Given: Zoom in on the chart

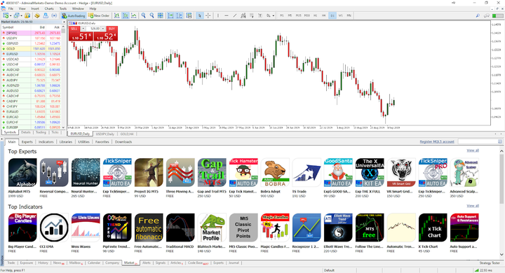Looking at the screenshot, I should pos(143,15).
